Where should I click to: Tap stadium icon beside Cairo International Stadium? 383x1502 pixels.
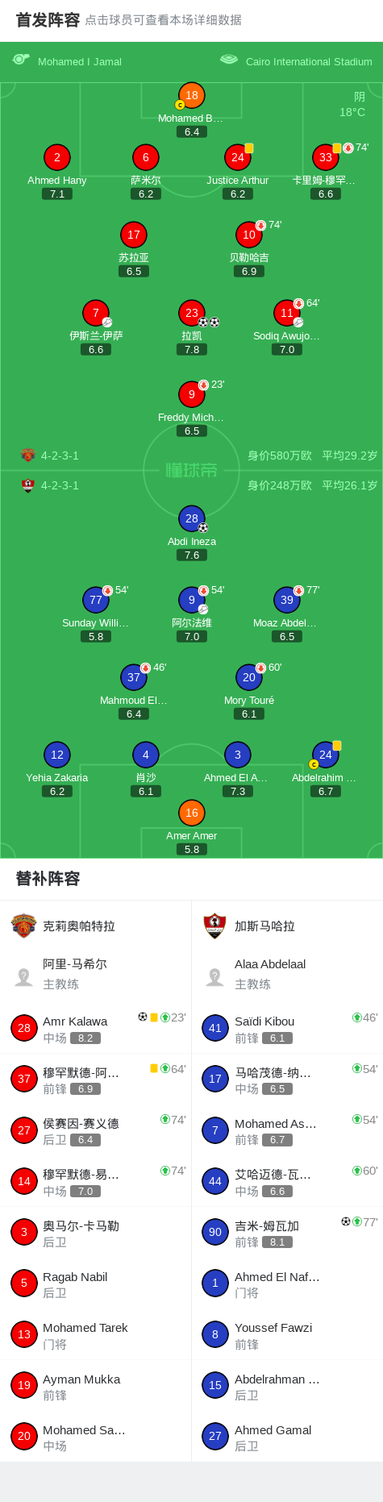coord(229,60)
